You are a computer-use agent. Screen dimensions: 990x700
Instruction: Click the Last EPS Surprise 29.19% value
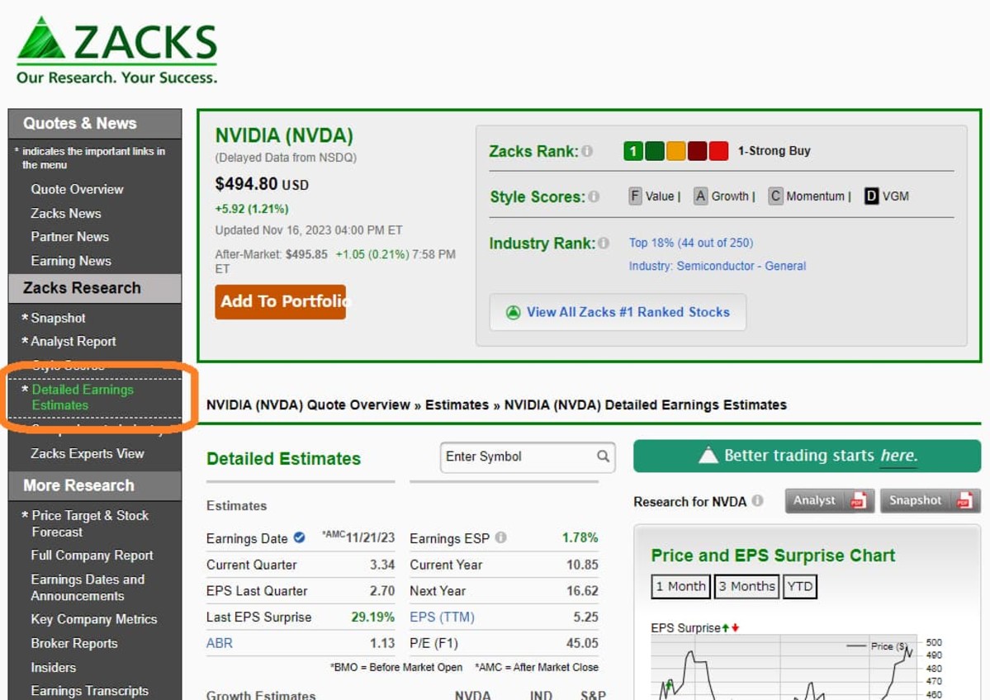tap(372, 617)
